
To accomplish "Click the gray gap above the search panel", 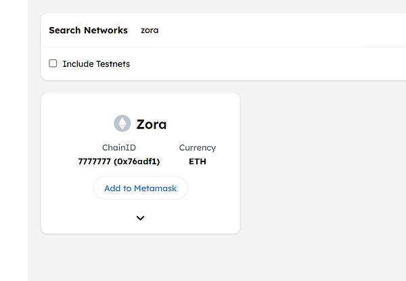I will pos(203,6).
